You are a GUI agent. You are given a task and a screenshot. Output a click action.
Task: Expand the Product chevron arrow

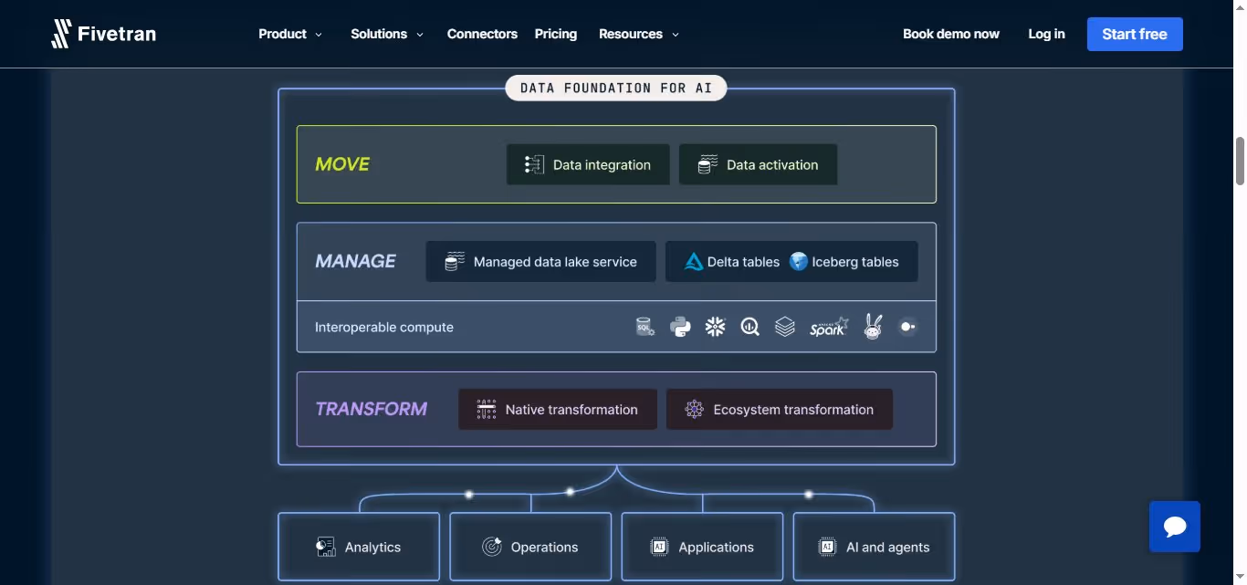click(x=319, y=35)
